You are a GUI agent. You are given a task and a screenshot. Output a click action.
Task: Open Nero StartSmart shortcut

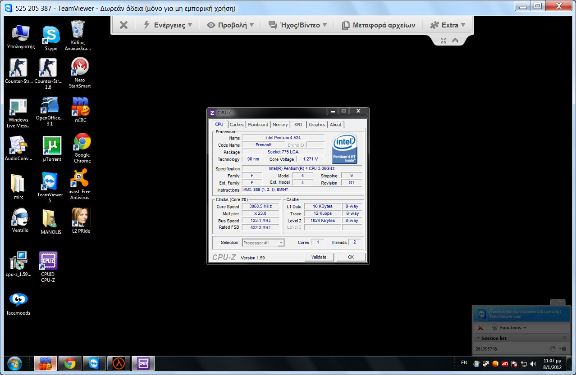80,73
